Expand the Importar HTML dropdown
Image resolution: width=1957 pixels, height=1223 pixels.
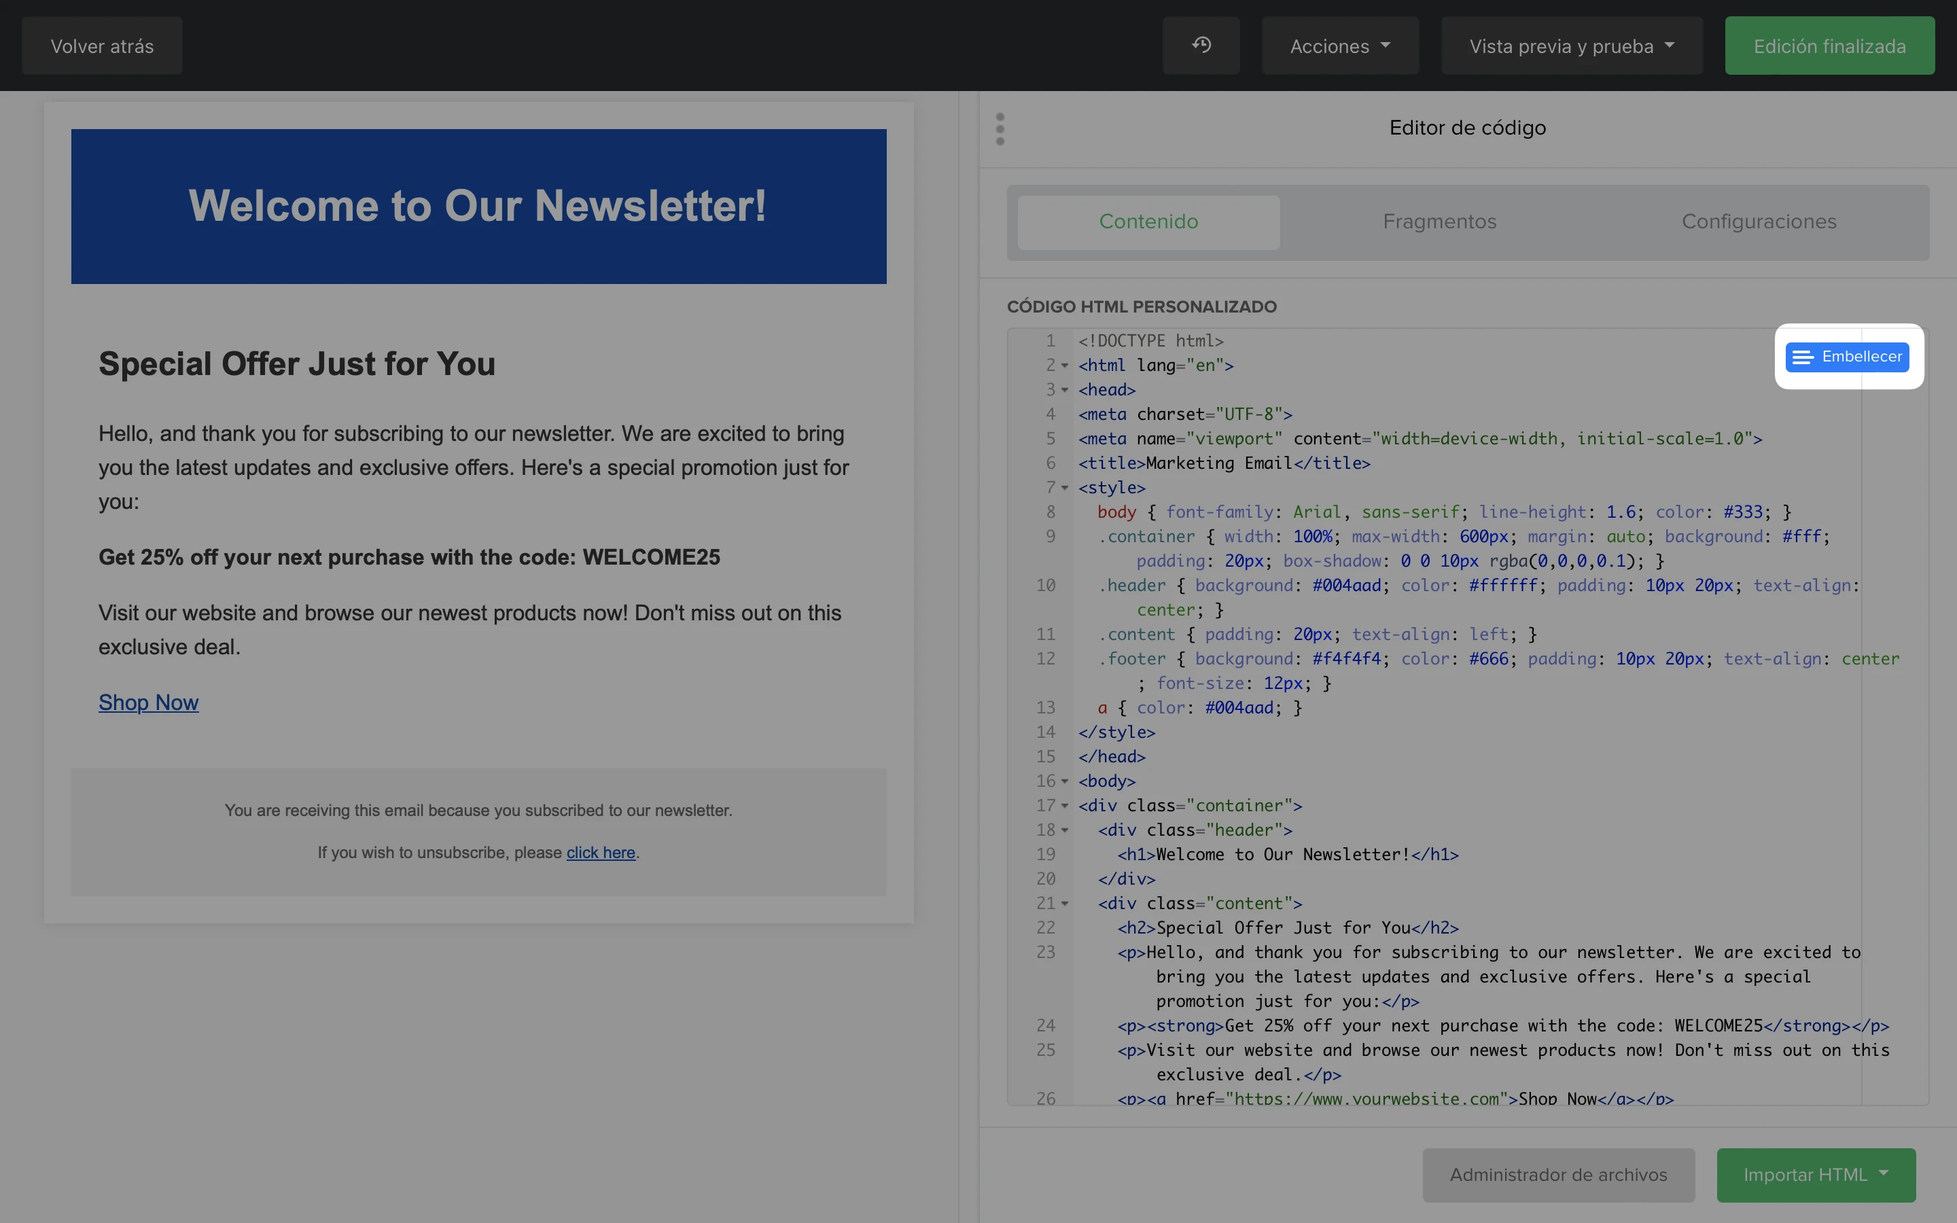[1816, 1175]
